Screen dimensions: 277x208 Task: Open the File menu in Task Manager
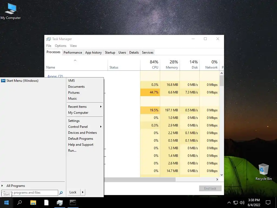coord(49,45)
